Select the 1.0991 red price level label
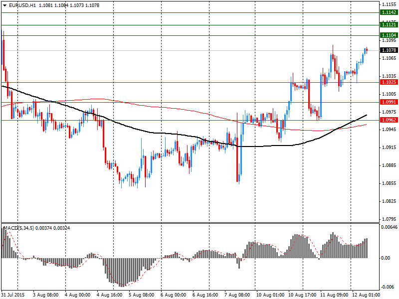The height and width of the screenshot is (299, 399). (x=389, y=102)
